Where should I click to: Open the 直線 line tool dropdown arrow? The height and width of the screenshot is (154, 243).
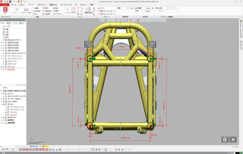coord(39,8)
